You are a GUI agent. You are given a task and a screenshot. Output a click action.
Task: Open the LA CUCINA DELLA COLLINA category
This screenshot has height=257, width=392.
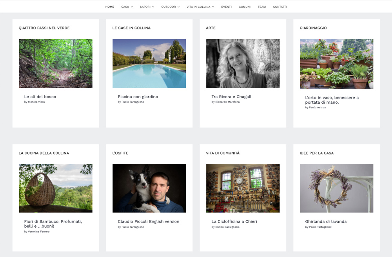tap(44, 153)
